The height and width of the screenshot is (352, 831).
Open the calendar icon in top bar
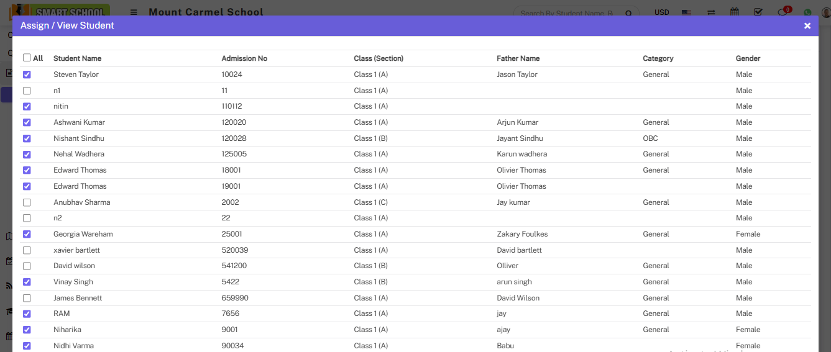pyautogui.click(x=735, y=12)
